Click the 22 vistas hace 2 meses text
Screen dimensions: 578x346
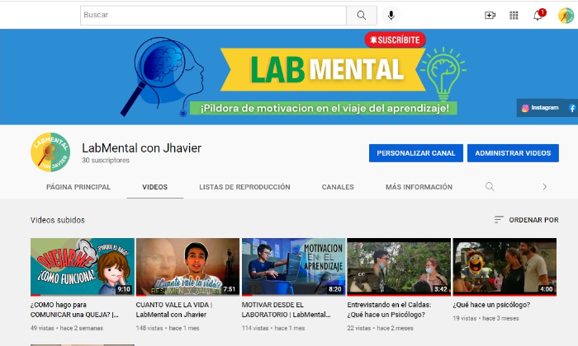coord(380,328)
